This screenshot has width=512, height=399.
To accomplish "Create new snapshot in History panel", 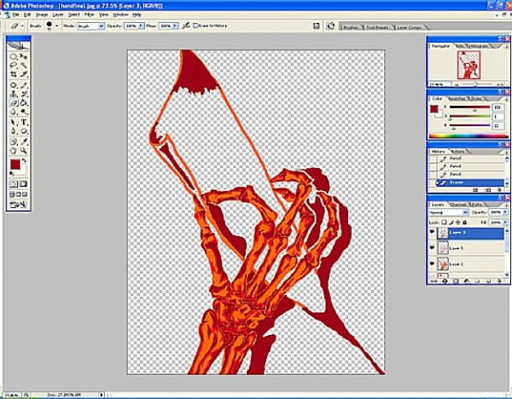I will pos(488,190).
